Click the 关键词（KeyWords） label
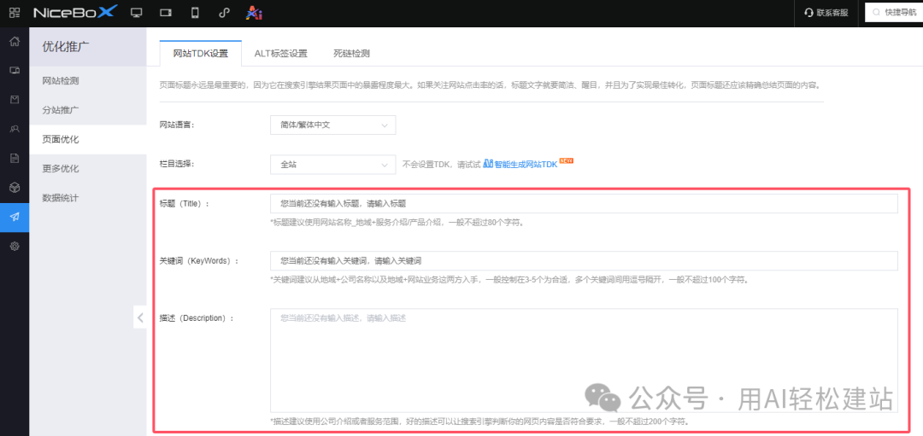This screenshot has height=436, width=923. [199, 260]
